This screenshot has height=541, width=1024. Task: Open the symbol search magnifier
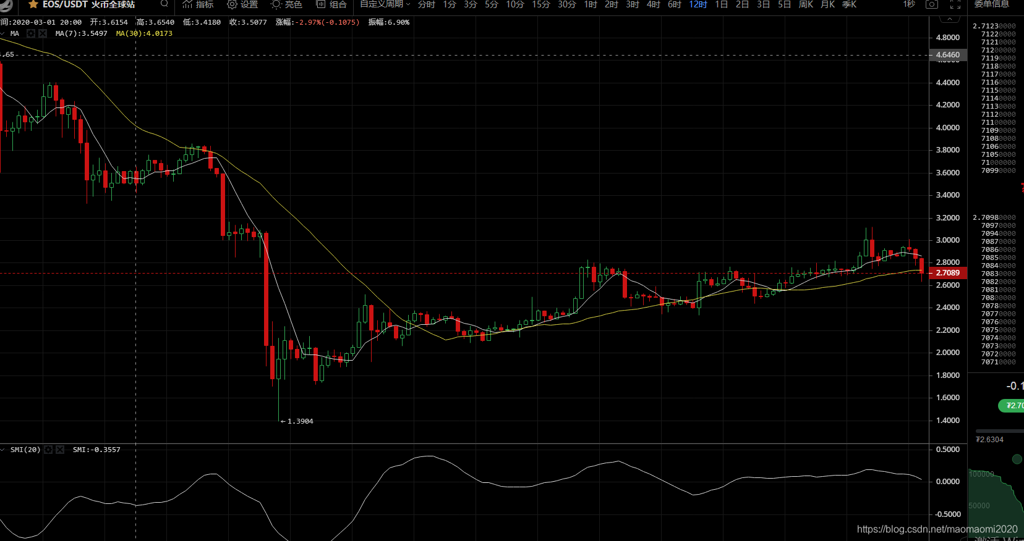164,4
